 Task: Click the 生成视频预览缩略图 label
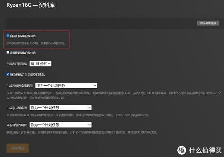point(19,86)
